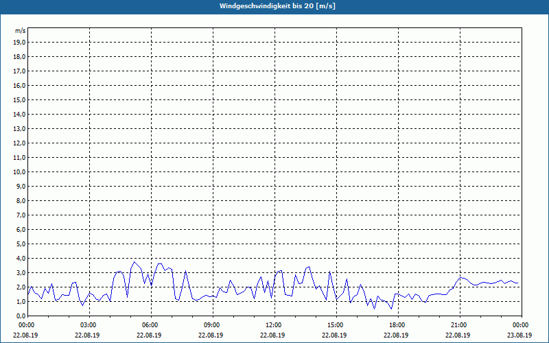Click the "16,0" y-axis label
The height and width of the screenshot is (343, 549).
(x=19, y=85)
